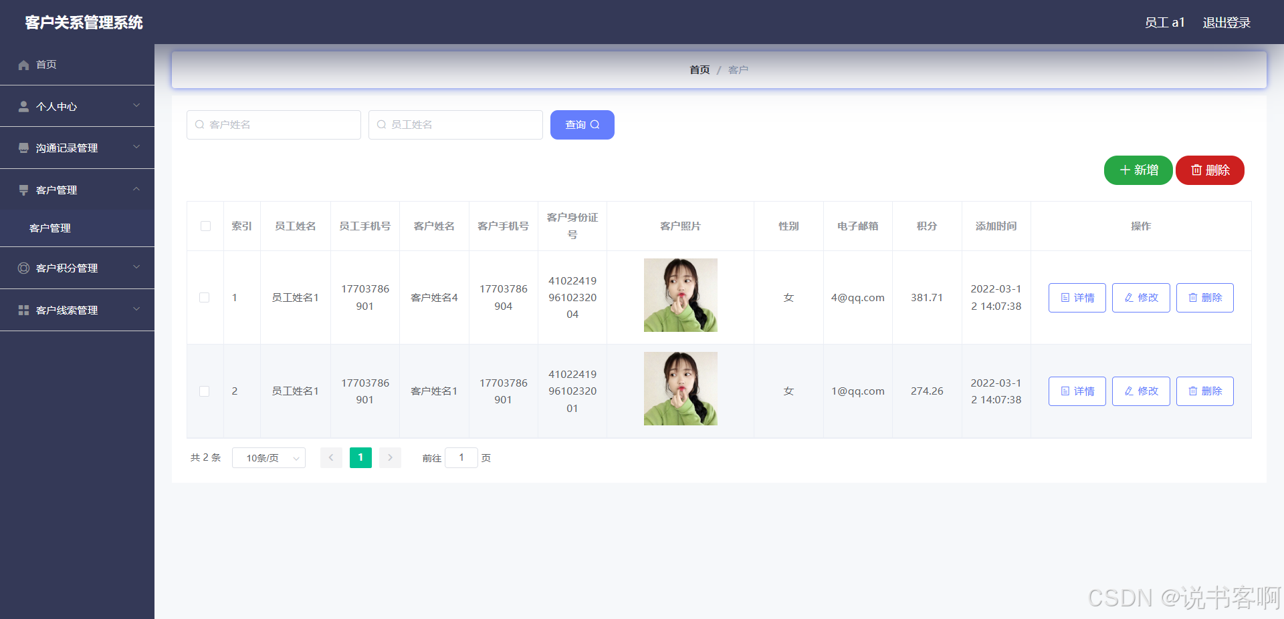Image resolution: width=1284 pixels, height=619 pixels.
Task: Click the plus icon on 新增 button
Action: (1125, 170)
